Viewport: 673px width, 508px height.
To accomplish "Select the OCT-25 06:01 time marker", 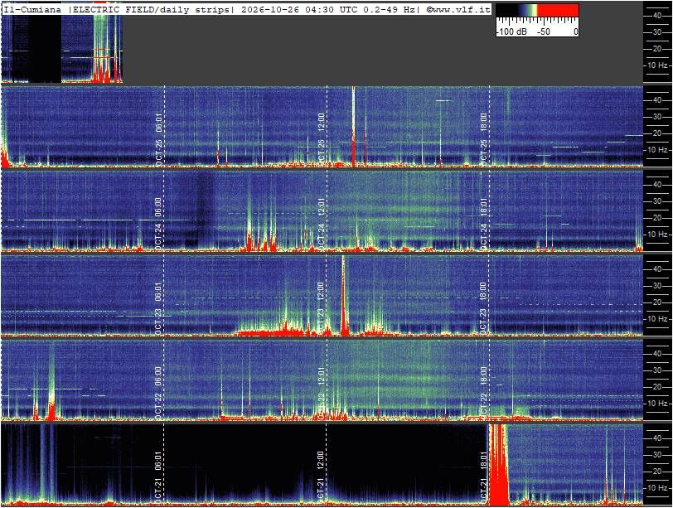I will click(158, 139).
